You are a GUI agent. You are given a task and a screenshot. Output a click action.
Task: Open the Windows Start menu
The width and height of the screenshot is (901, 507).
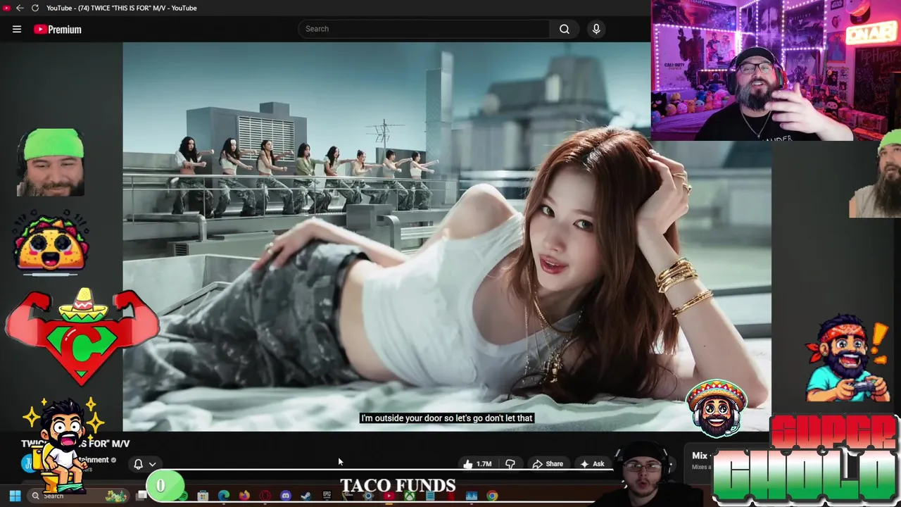click(15, 496)
